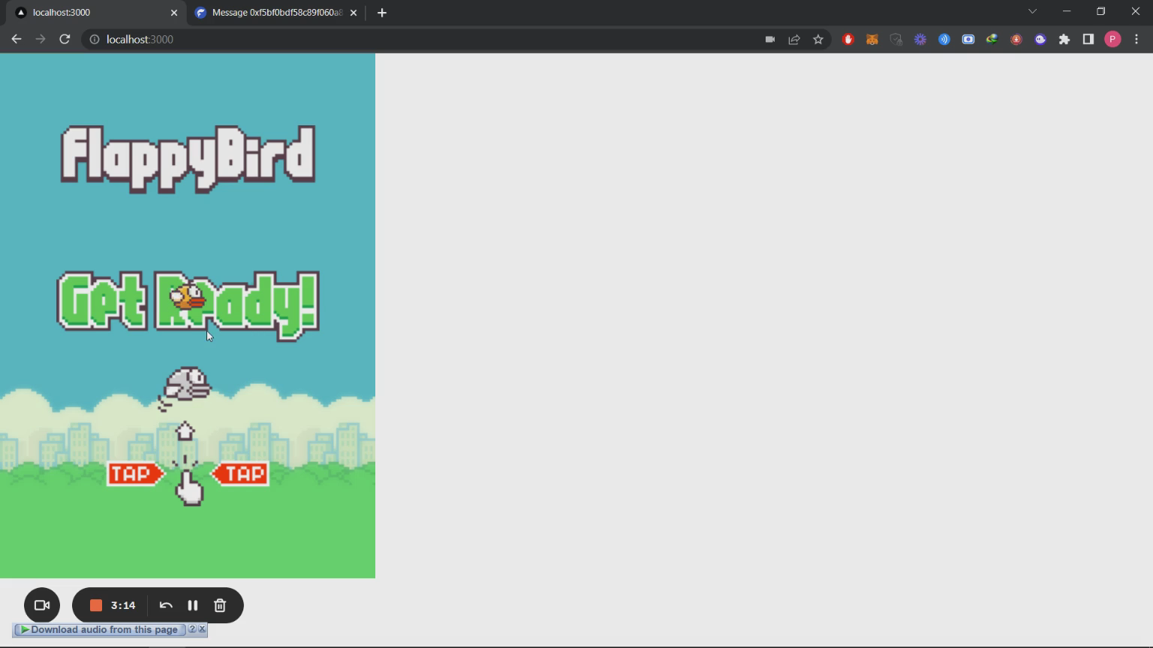The height and width of the screenshot is (648, 1153).
Task: Click the orange flappy bird
Action: click(188, 298)
